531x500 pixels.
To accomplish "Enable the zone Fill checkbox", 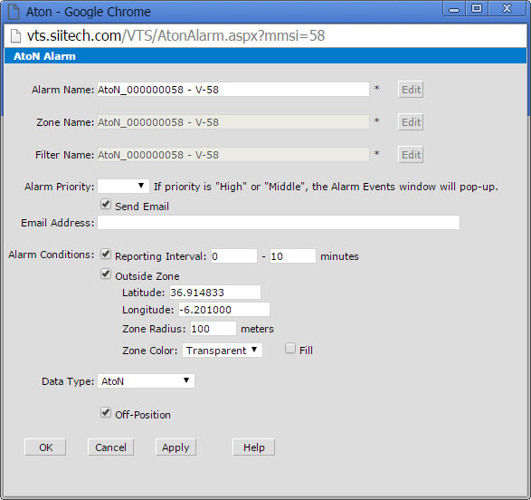I will pyautogui.click(x=290, y=348).
